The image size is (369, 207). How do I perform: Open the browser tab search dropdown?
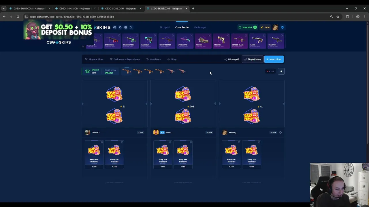coord(4,8)
